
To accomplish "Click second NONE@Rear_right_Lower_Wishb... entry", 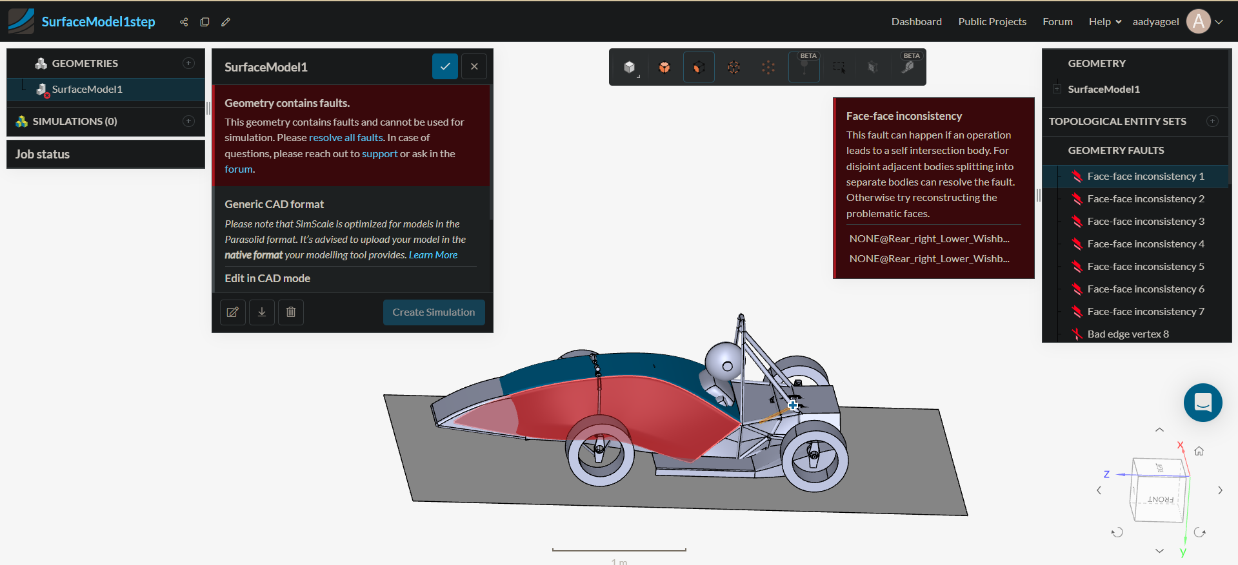I will [929, 259].
